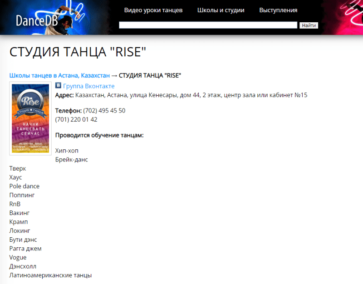Image resolution: width=363 pixels, height=284 pixels.
Task: Select the Pole dance entry
Action: (24, 186)
